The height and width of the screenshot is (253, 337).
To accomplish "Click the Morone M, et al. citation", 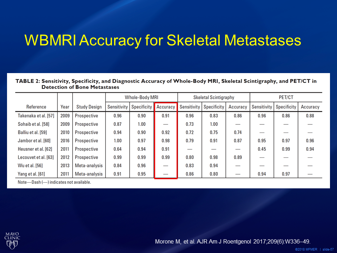I will 233,241.
